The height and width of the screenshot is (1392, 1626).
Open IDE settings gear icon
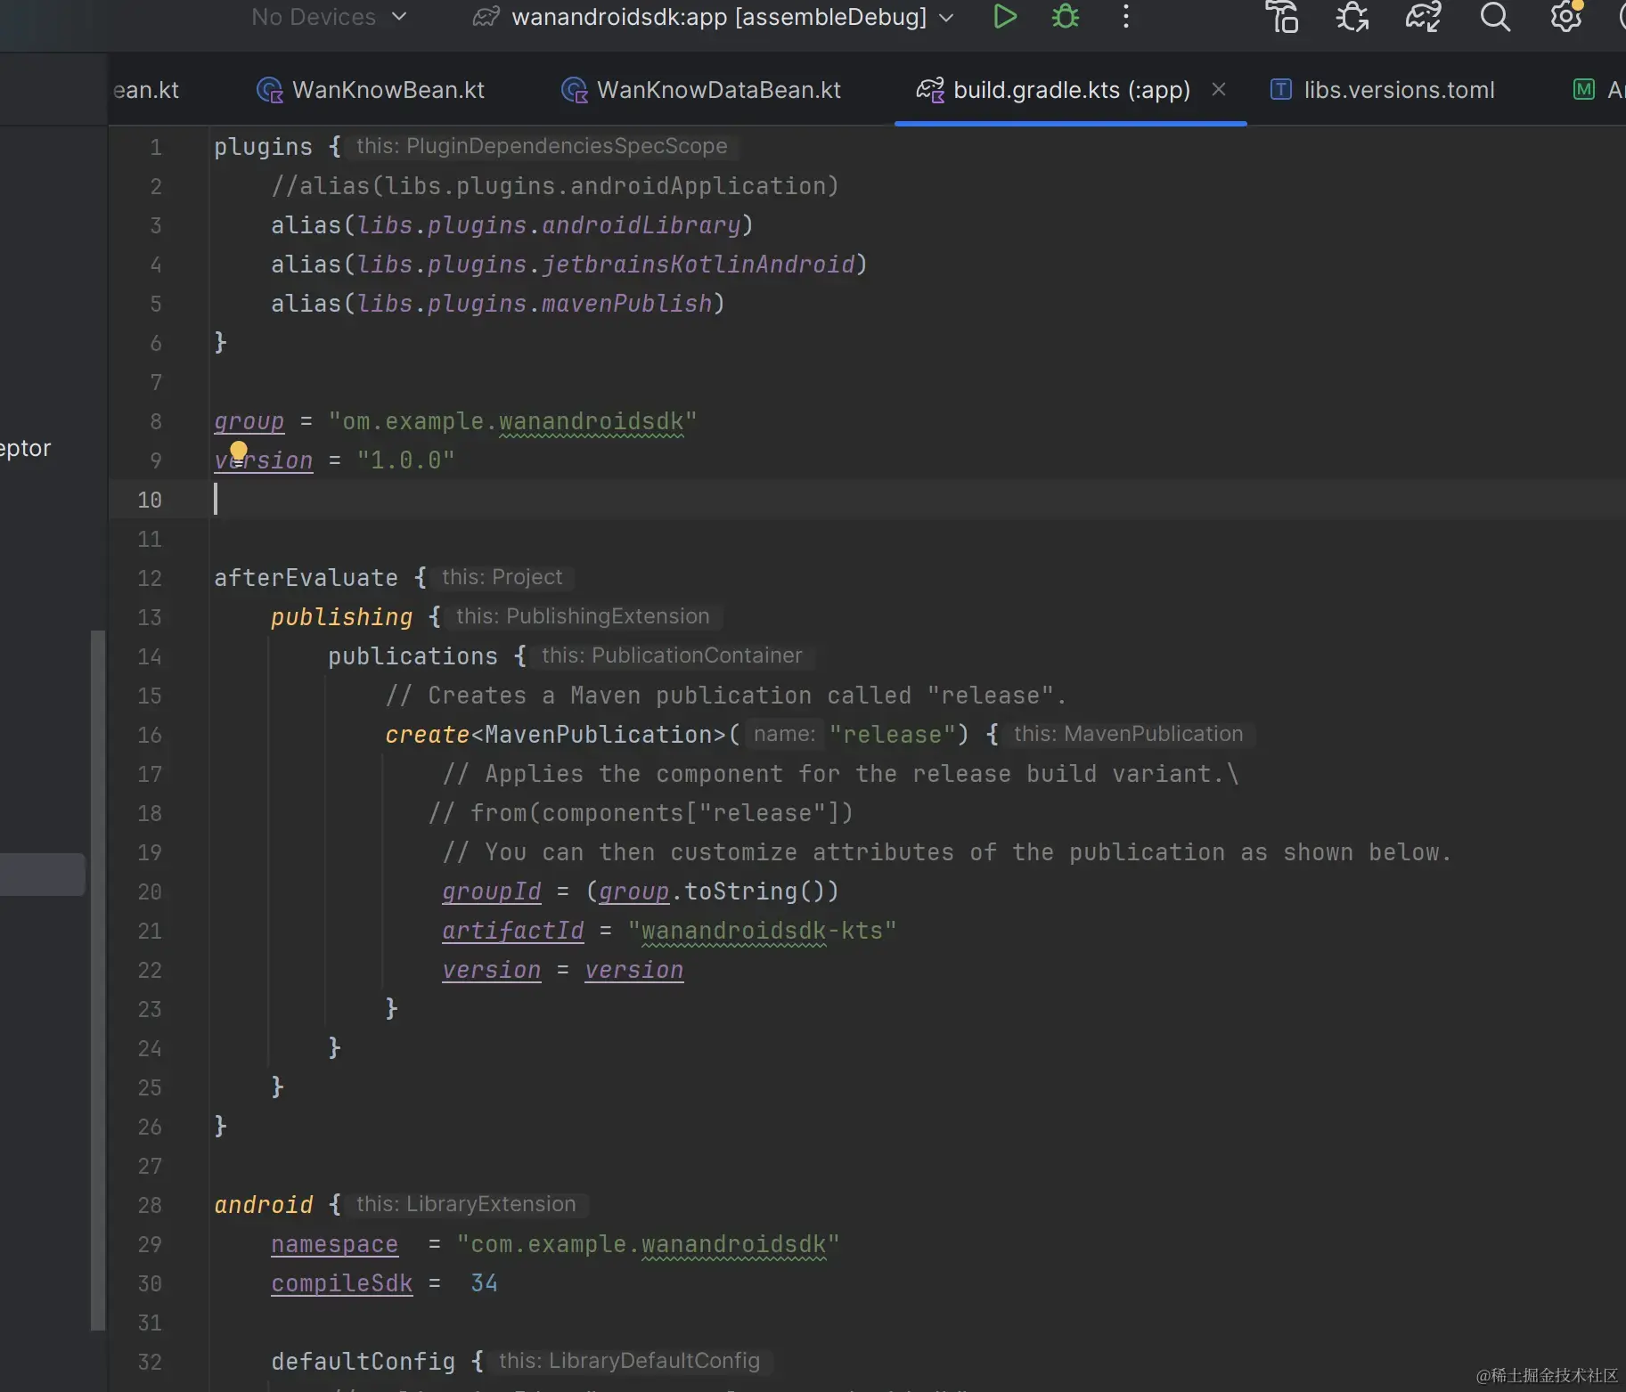click(1565, 17)
